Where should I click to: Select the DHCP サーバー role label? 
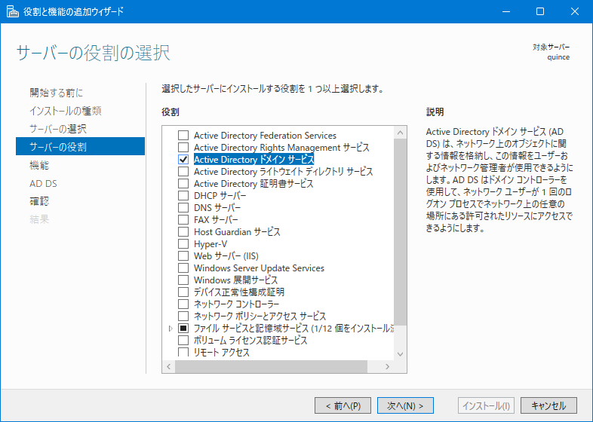[220, 196]
